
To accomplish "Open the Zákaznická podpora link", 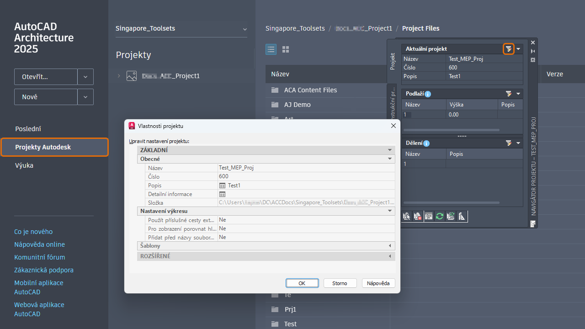I will (x=44, y=270).
